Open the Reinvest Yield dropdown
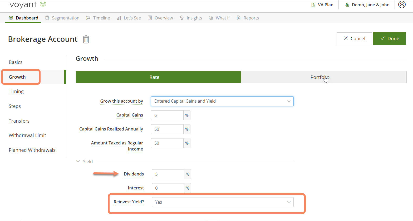Viewport: 413px width, 221px height. pos(223,202)
